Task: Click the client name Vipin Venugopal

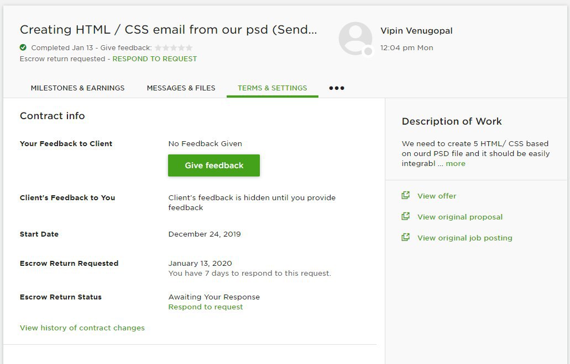Action: click(x=416, y=31)
